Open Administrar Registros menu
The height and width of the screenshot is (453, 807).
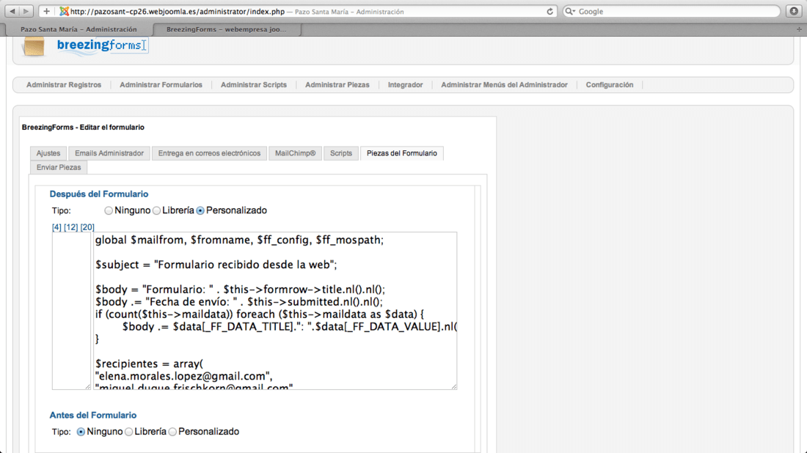pyautogui.click(x=64, y=85)
